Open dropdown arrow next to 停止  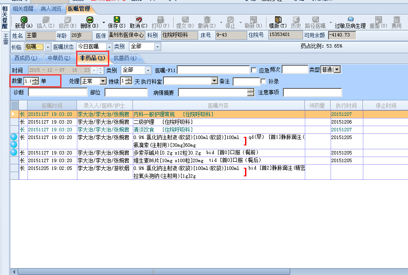pyautogui.click(x=240, y=23)
